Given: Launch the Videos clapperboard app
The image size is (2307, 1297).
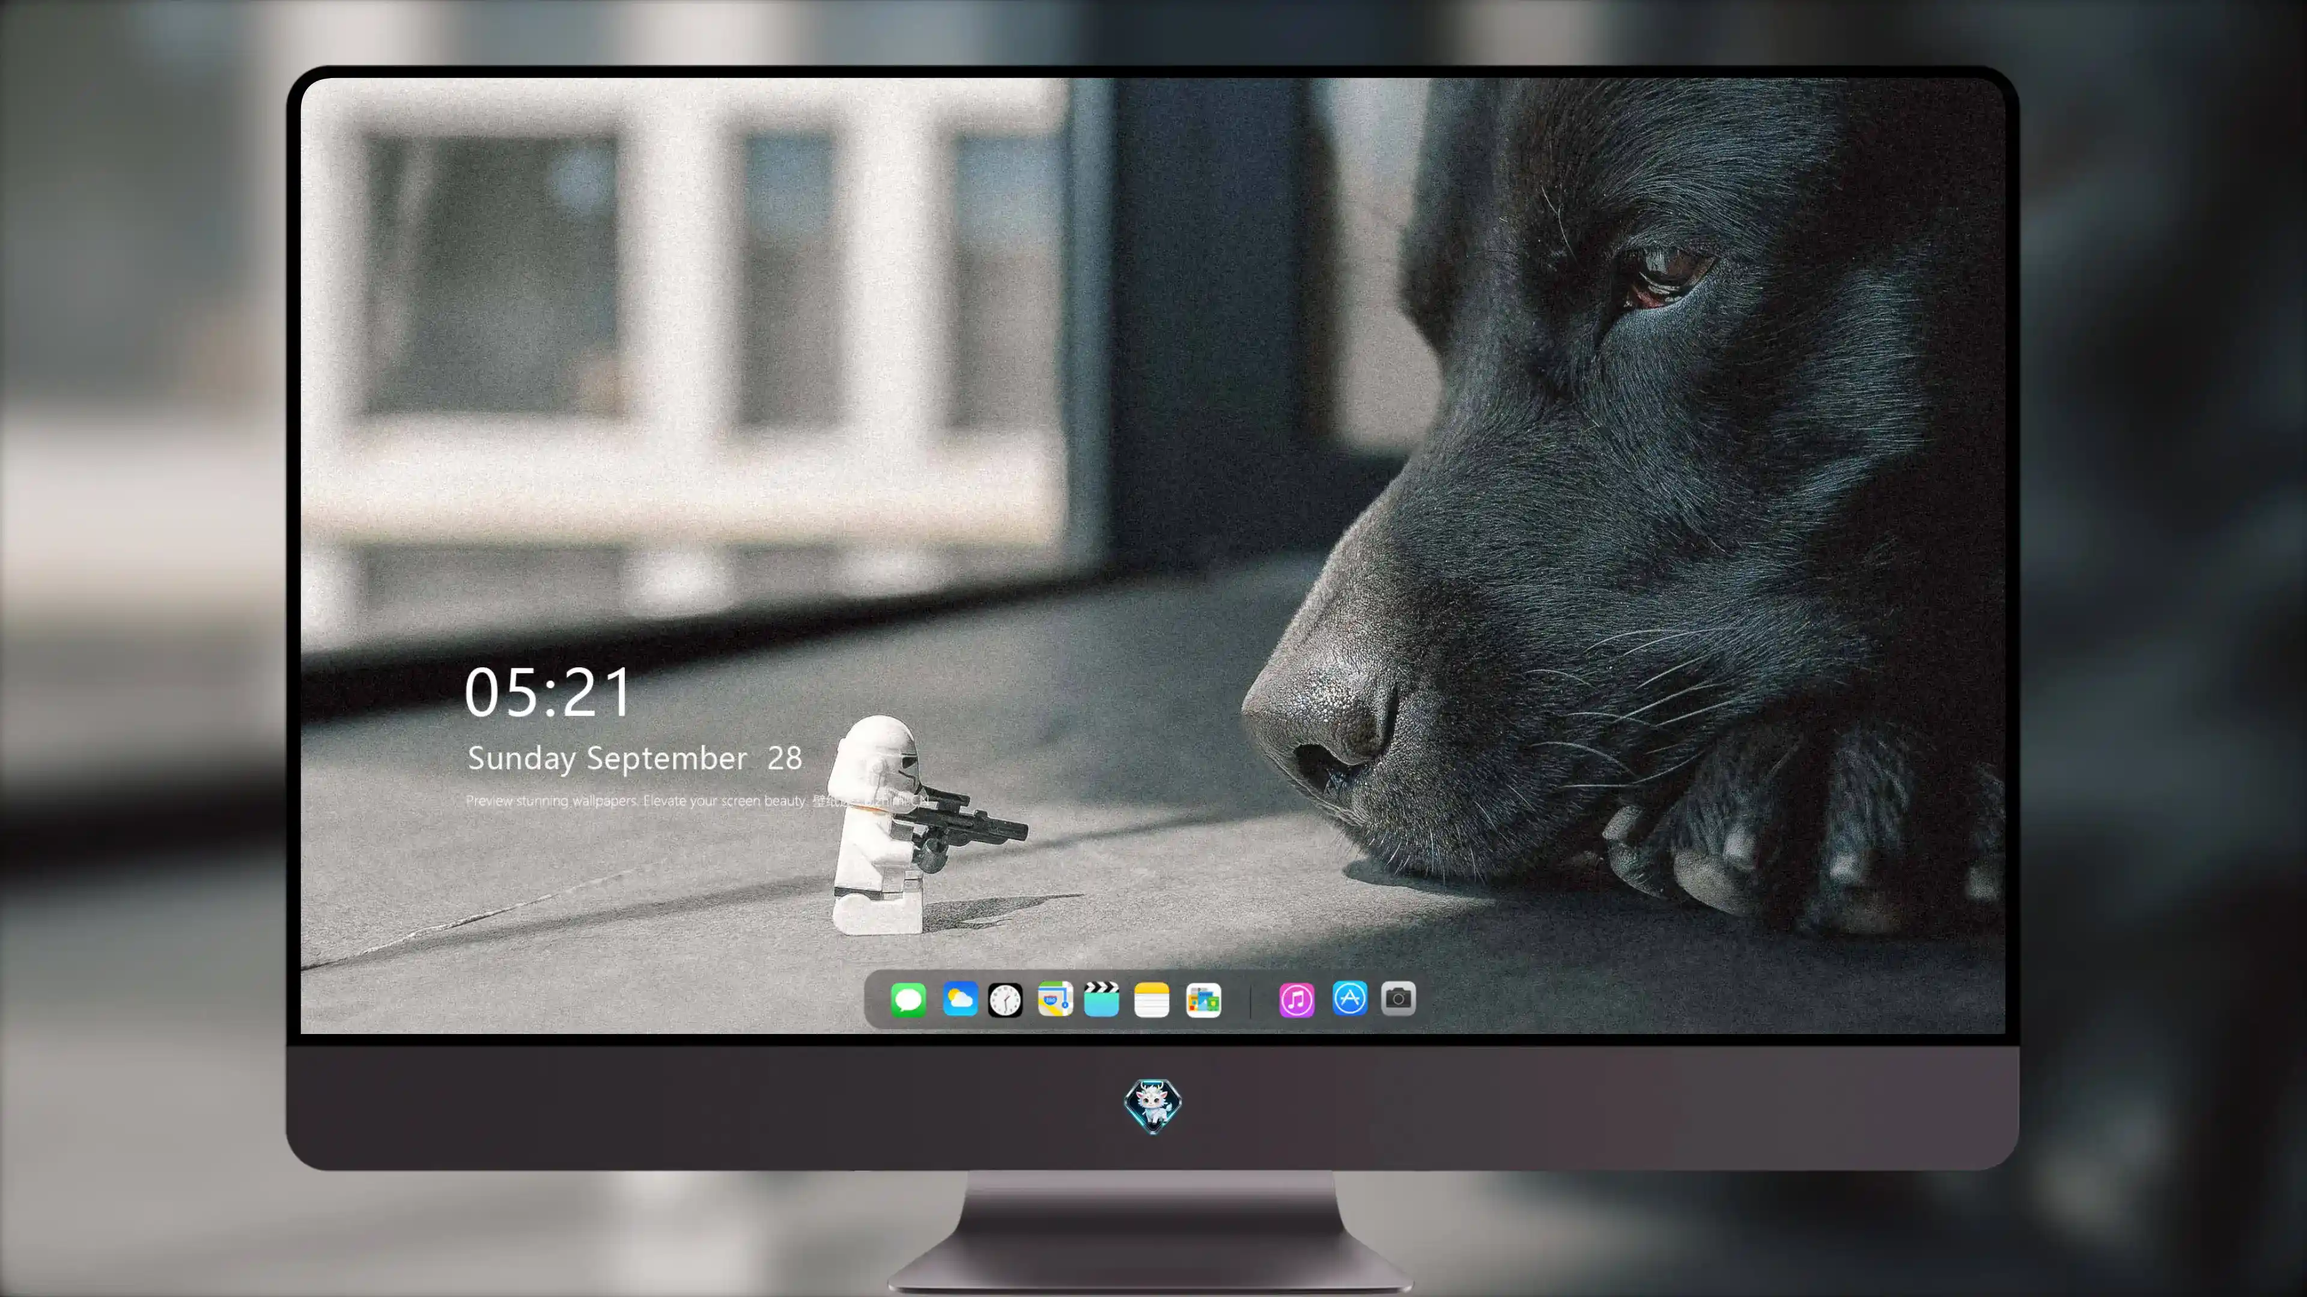Looking at the screenshot, I should 1102,999.
